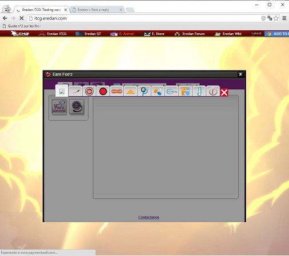Open Eredan Wiki from the navbar
This screenshot has width=289, height=256.
228,34
